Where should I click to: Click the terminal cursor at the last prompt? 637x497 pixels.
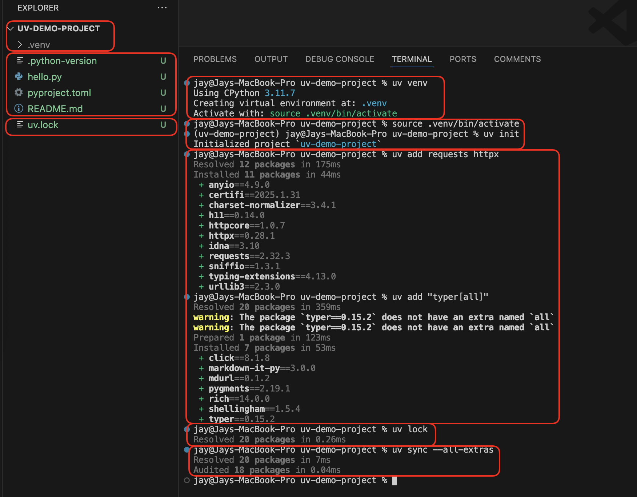(394, 481)
